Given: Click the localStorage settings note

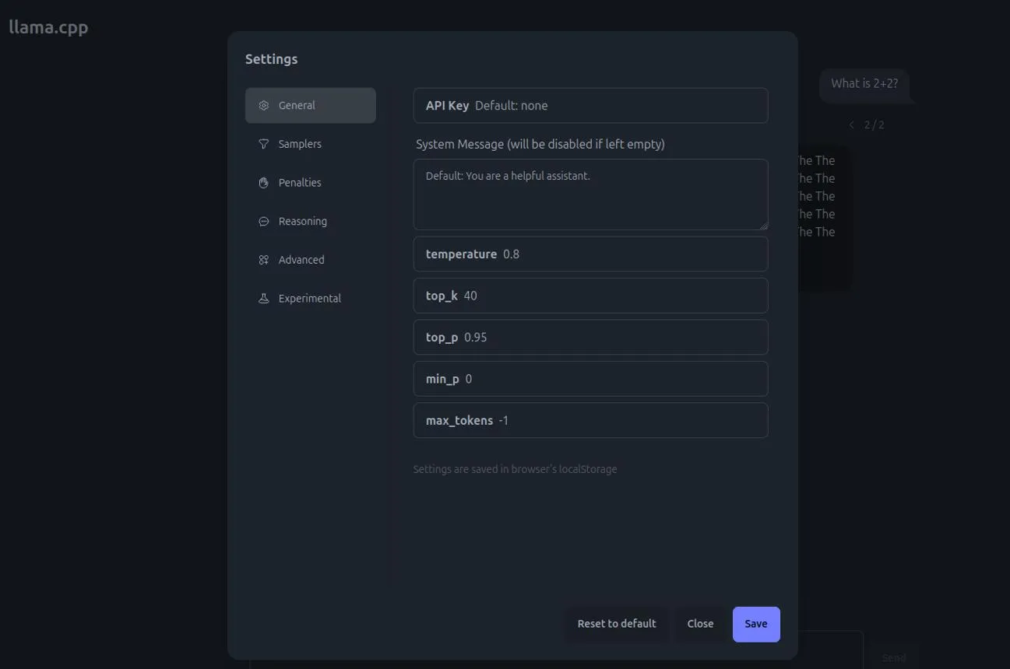Looking at the screenshot, I should click(x=515, y=469).
